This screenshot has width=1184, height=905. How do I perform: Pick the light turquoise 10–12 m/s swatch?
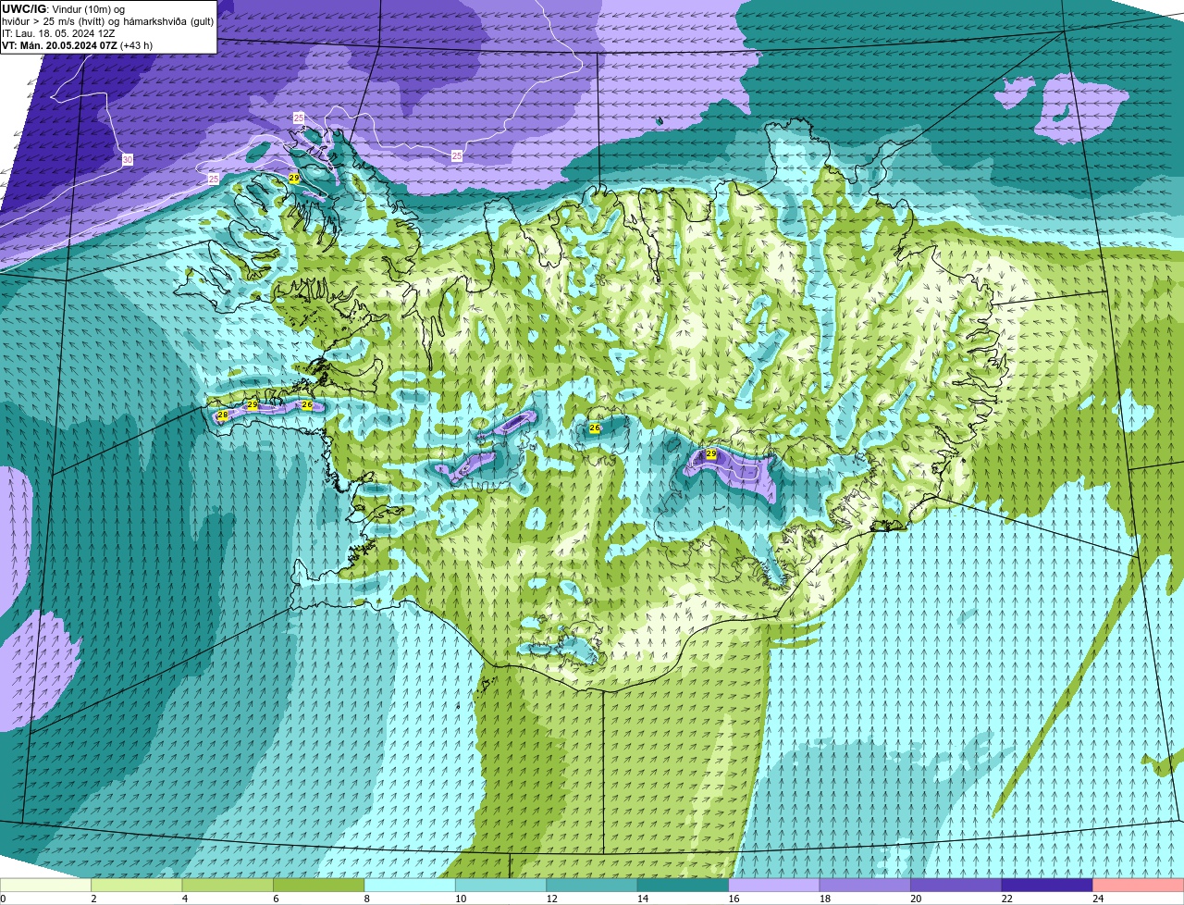(501, 885)
